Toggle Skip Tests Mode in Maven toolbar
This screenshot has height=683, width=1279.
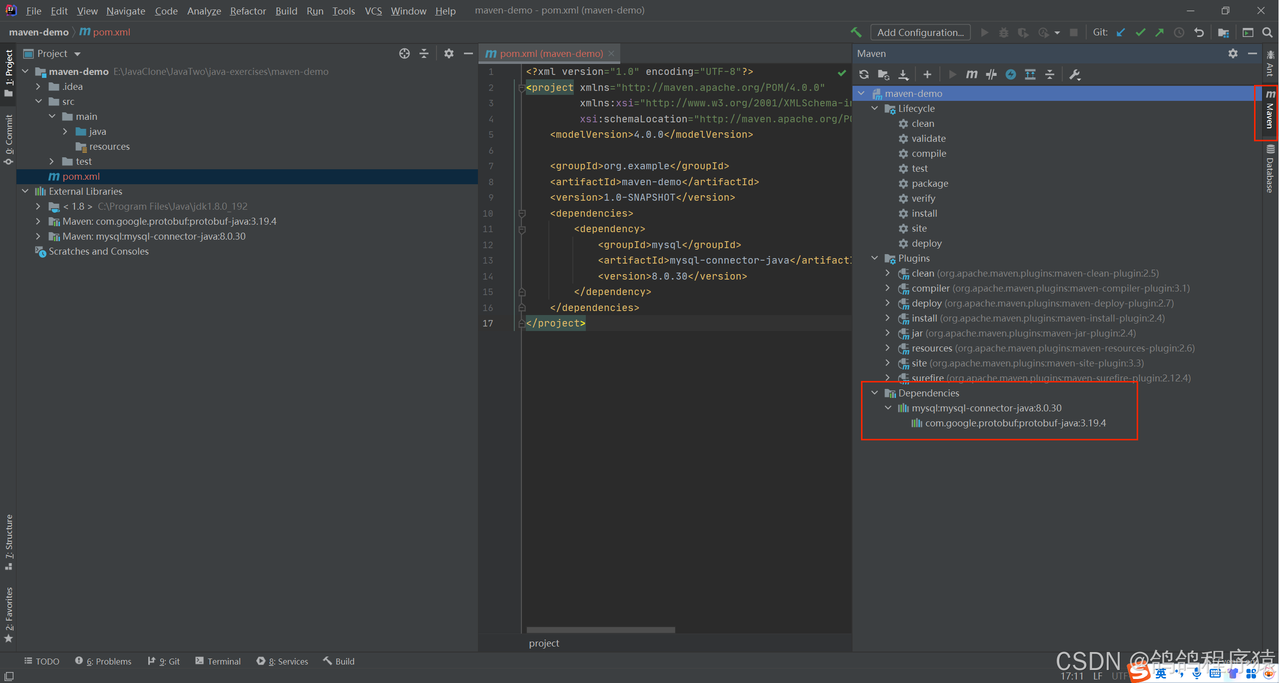(1010, 74)
